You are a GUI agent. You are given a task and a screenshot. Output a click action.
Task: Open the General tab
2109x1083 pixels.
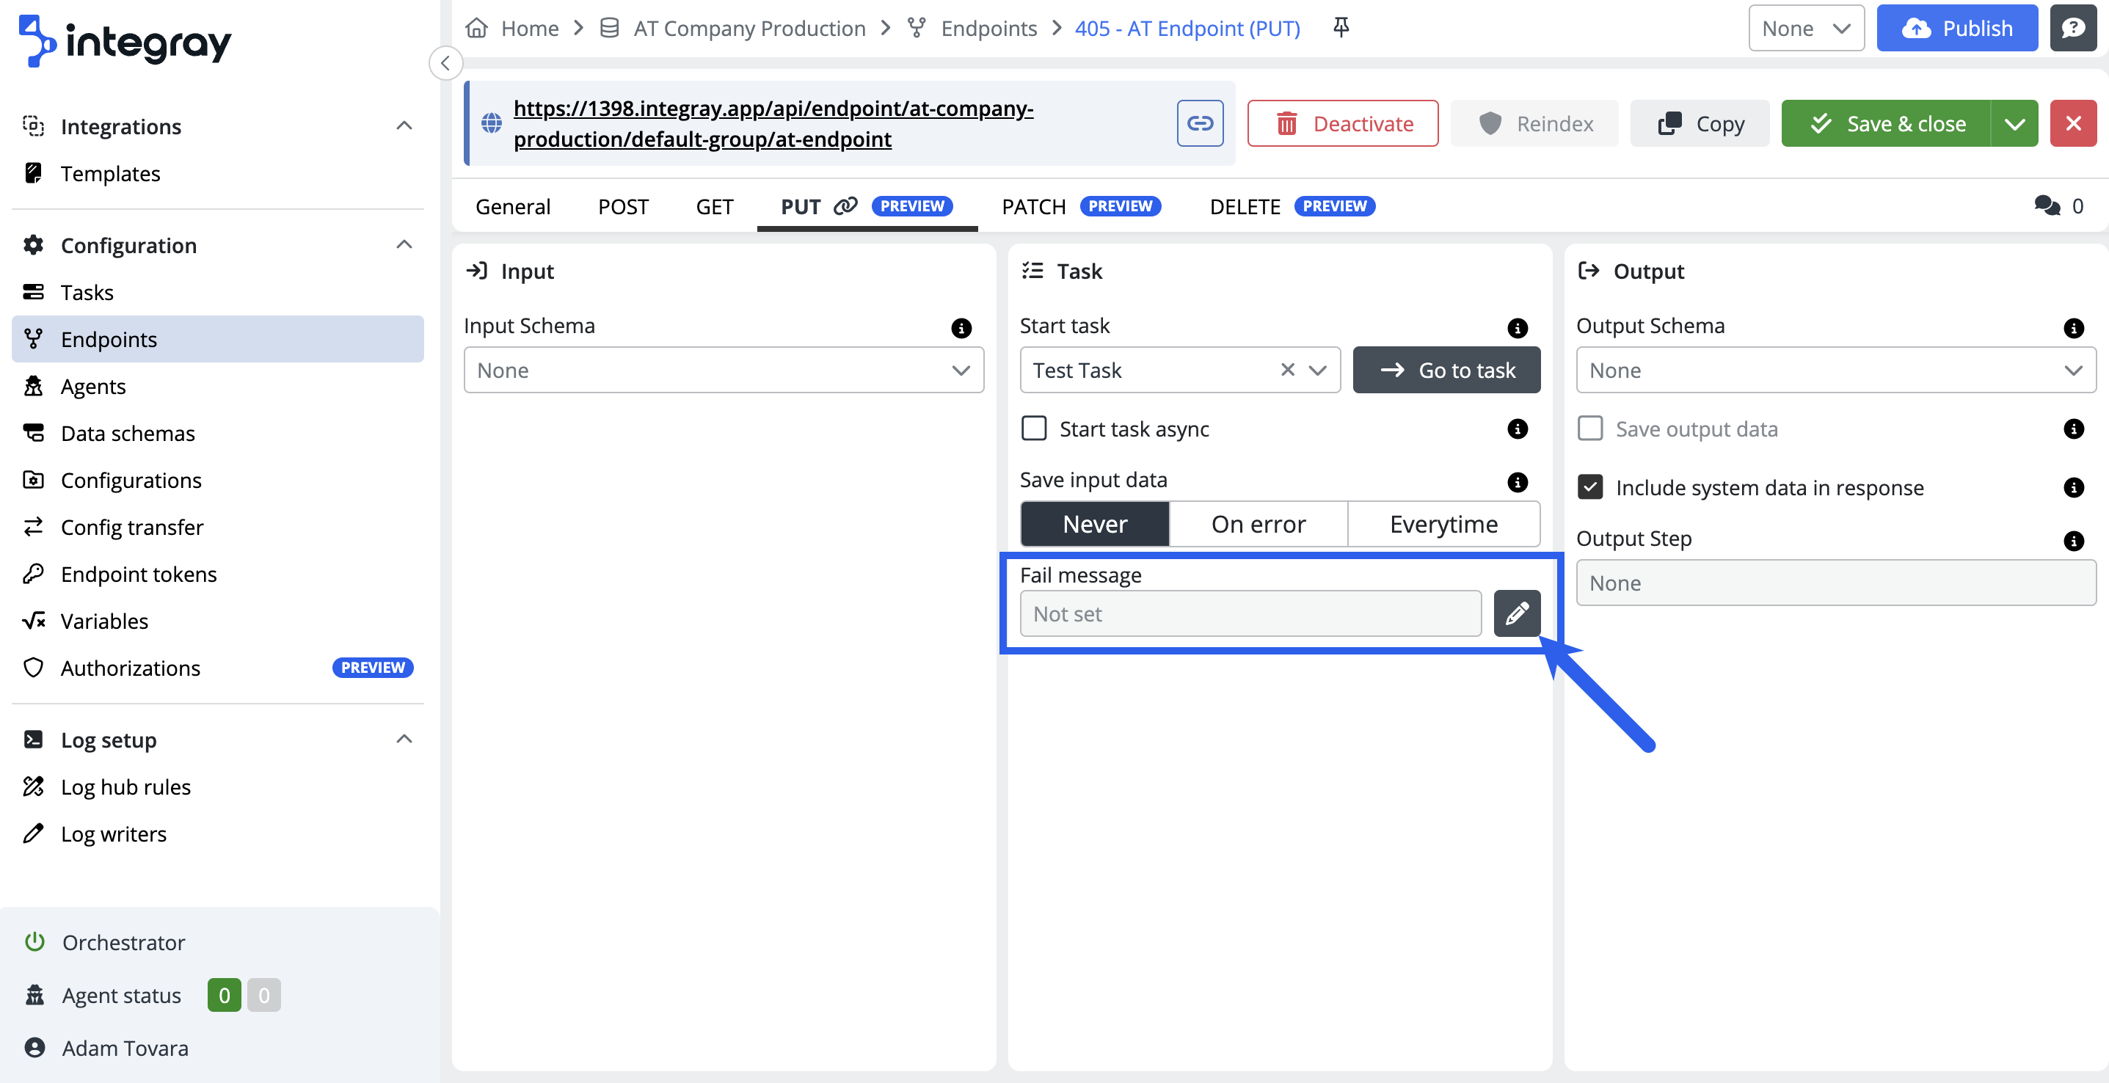(512, 206)
